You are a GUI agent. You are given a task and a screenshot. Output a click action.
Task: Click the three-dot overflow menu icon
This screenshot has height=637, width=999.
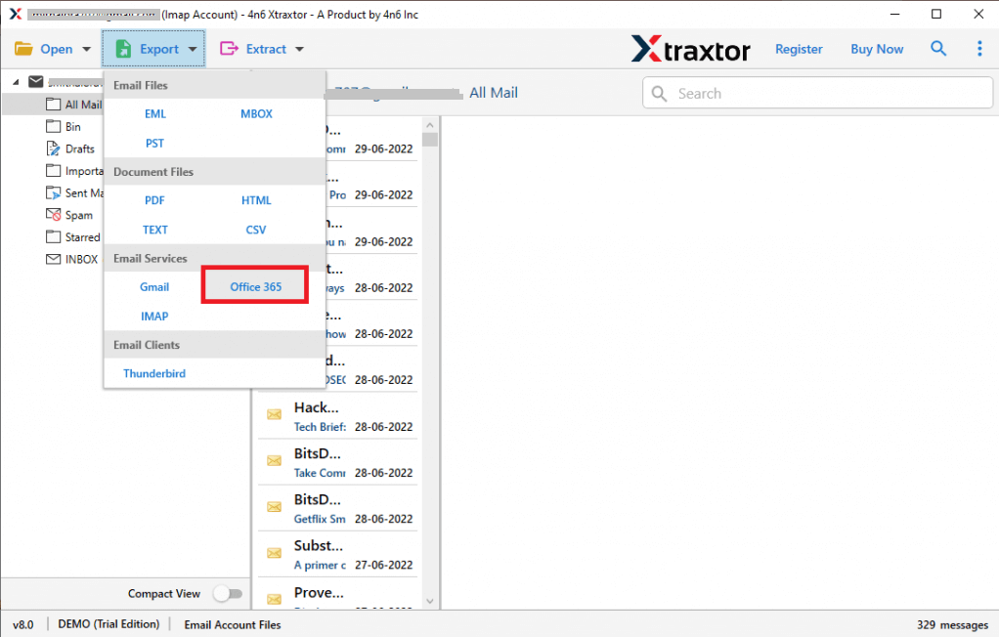pyautogui.click(x=979, y=48)
